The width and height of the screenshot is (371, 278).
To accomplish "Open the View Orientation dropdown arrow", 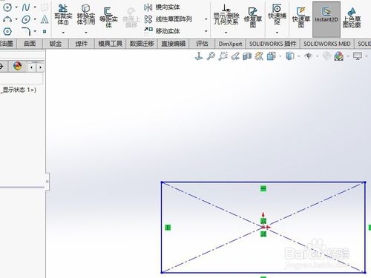I will coord(280,56).
